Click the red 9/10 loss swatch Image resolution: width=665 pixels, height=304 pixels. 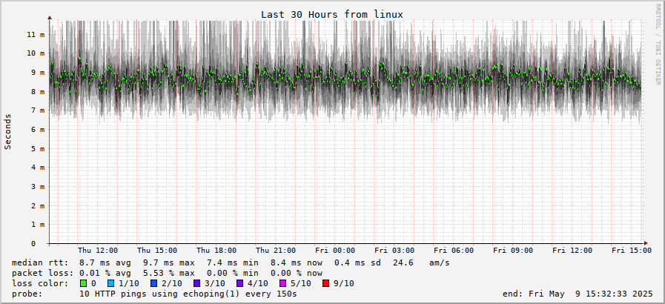(326, 283)
